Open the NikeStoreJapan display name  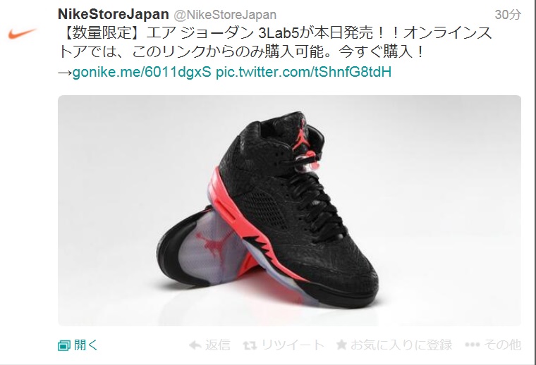click(113, 14)
